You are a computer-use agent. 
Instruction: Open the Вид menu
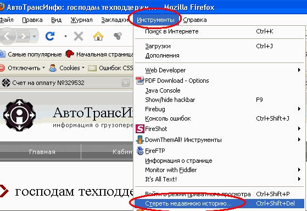pos(57,20)
